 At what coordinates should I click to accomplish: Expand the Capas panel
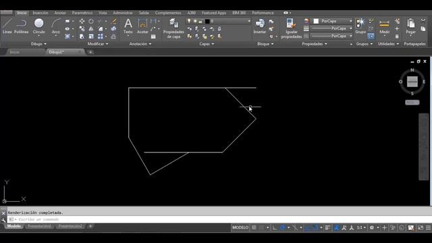pyautogui.click(x=207, y=44)
